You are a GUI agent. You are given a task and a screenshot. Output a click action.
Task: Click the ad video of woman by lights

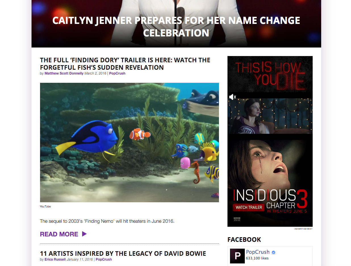click(x=270, y=116)
